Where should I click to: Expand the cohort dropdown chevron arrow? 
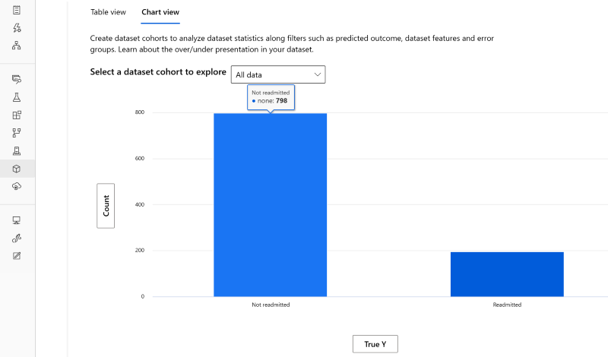[317, 74]
